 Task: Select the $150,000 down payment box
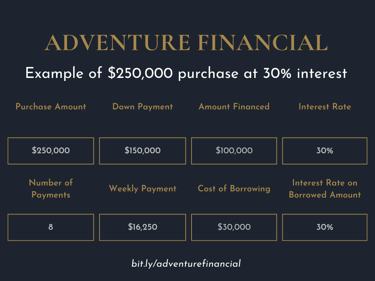coord(142,151)
